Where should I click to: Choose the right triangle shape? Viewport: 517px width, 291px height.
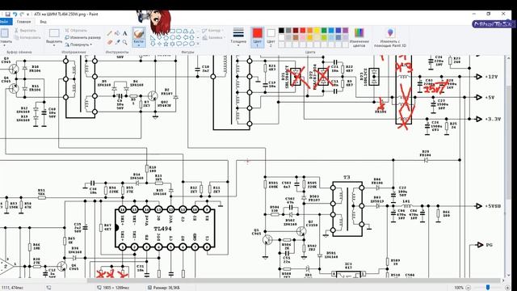tap(153, 37)
